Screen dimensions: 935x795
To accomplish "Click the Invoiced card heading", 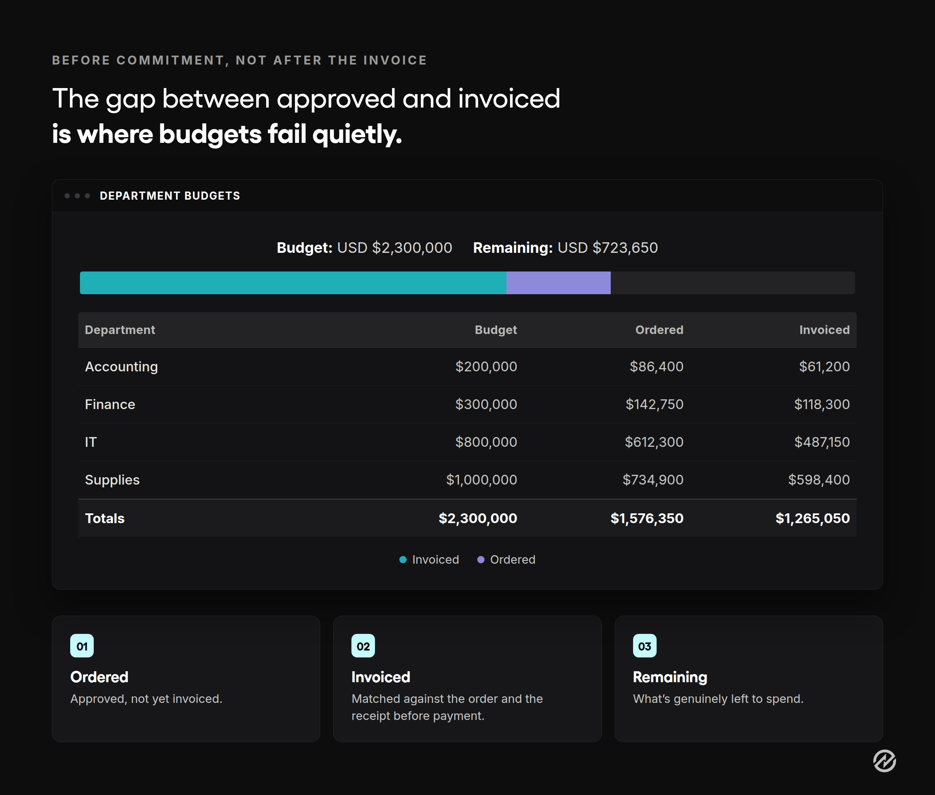I will click(381, 677).
